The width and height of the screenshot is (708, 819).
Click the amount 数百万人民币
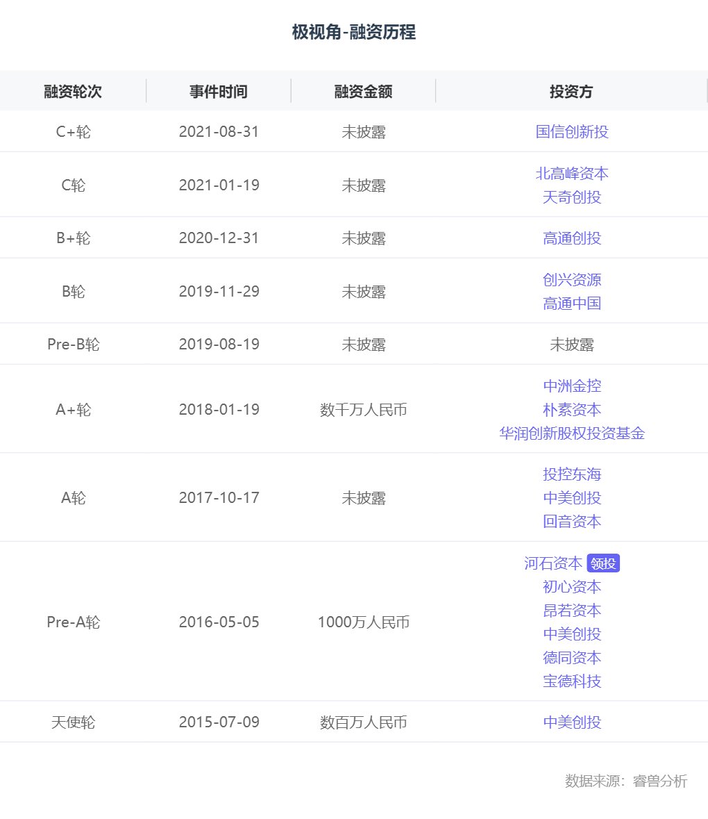point(363,722)
